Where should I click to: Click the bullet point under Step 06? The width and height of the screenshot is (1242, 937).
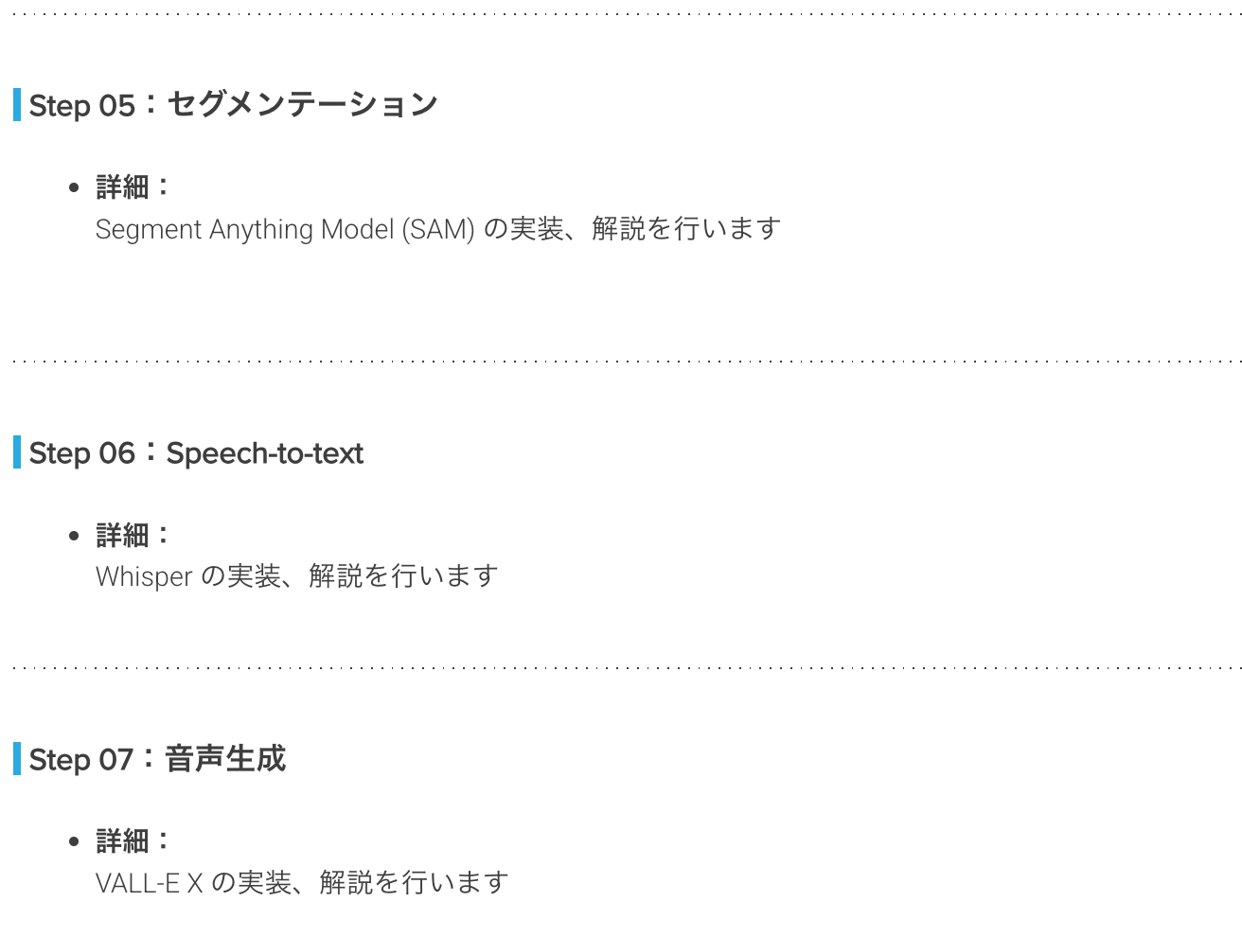[x=75, y=536]
